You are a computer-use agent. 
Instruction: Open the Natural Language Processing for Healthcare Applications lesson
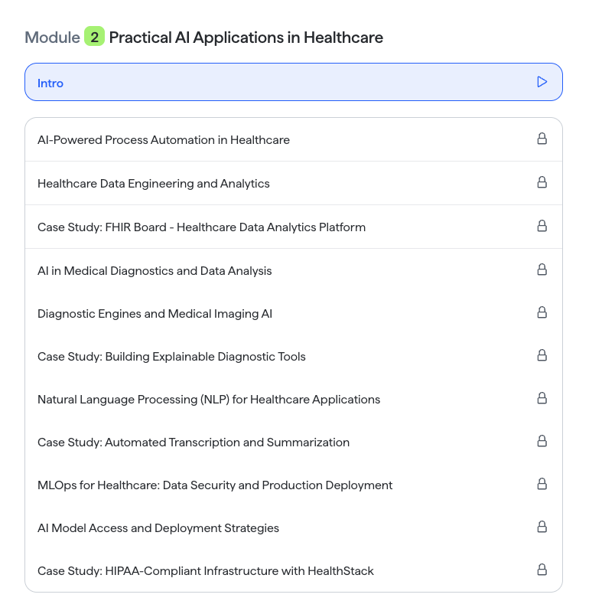(294, 399)
